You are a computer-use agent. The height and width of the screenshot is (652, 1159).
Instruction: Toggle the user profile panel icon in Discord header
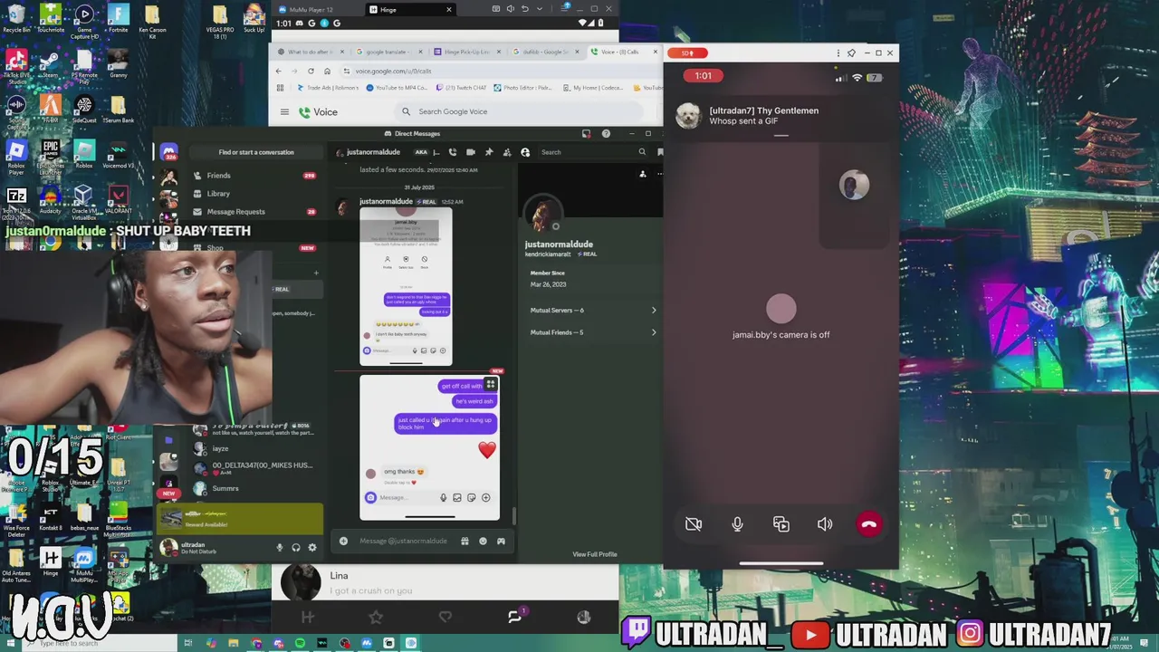[525, 152]
